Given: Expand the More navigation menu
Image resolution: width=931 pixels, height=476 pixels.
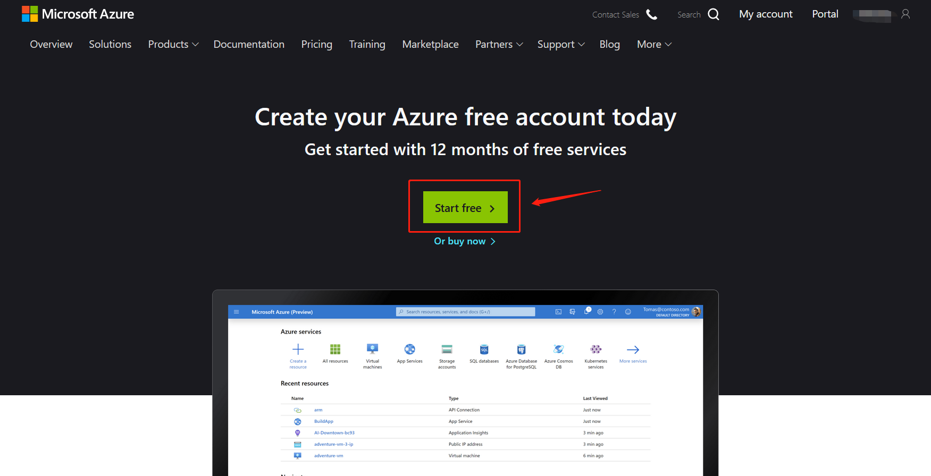Looking at the screenshot, I should [x=654, y=45].
